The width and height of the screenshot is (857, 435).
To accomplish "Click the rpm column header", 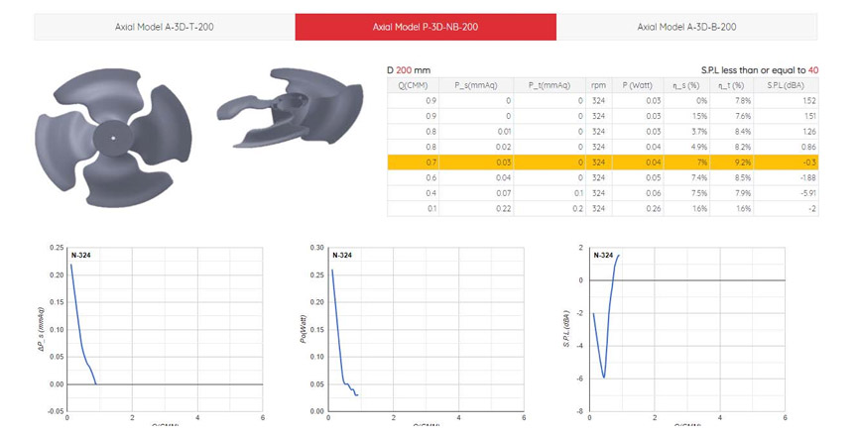I will [598, 85].
